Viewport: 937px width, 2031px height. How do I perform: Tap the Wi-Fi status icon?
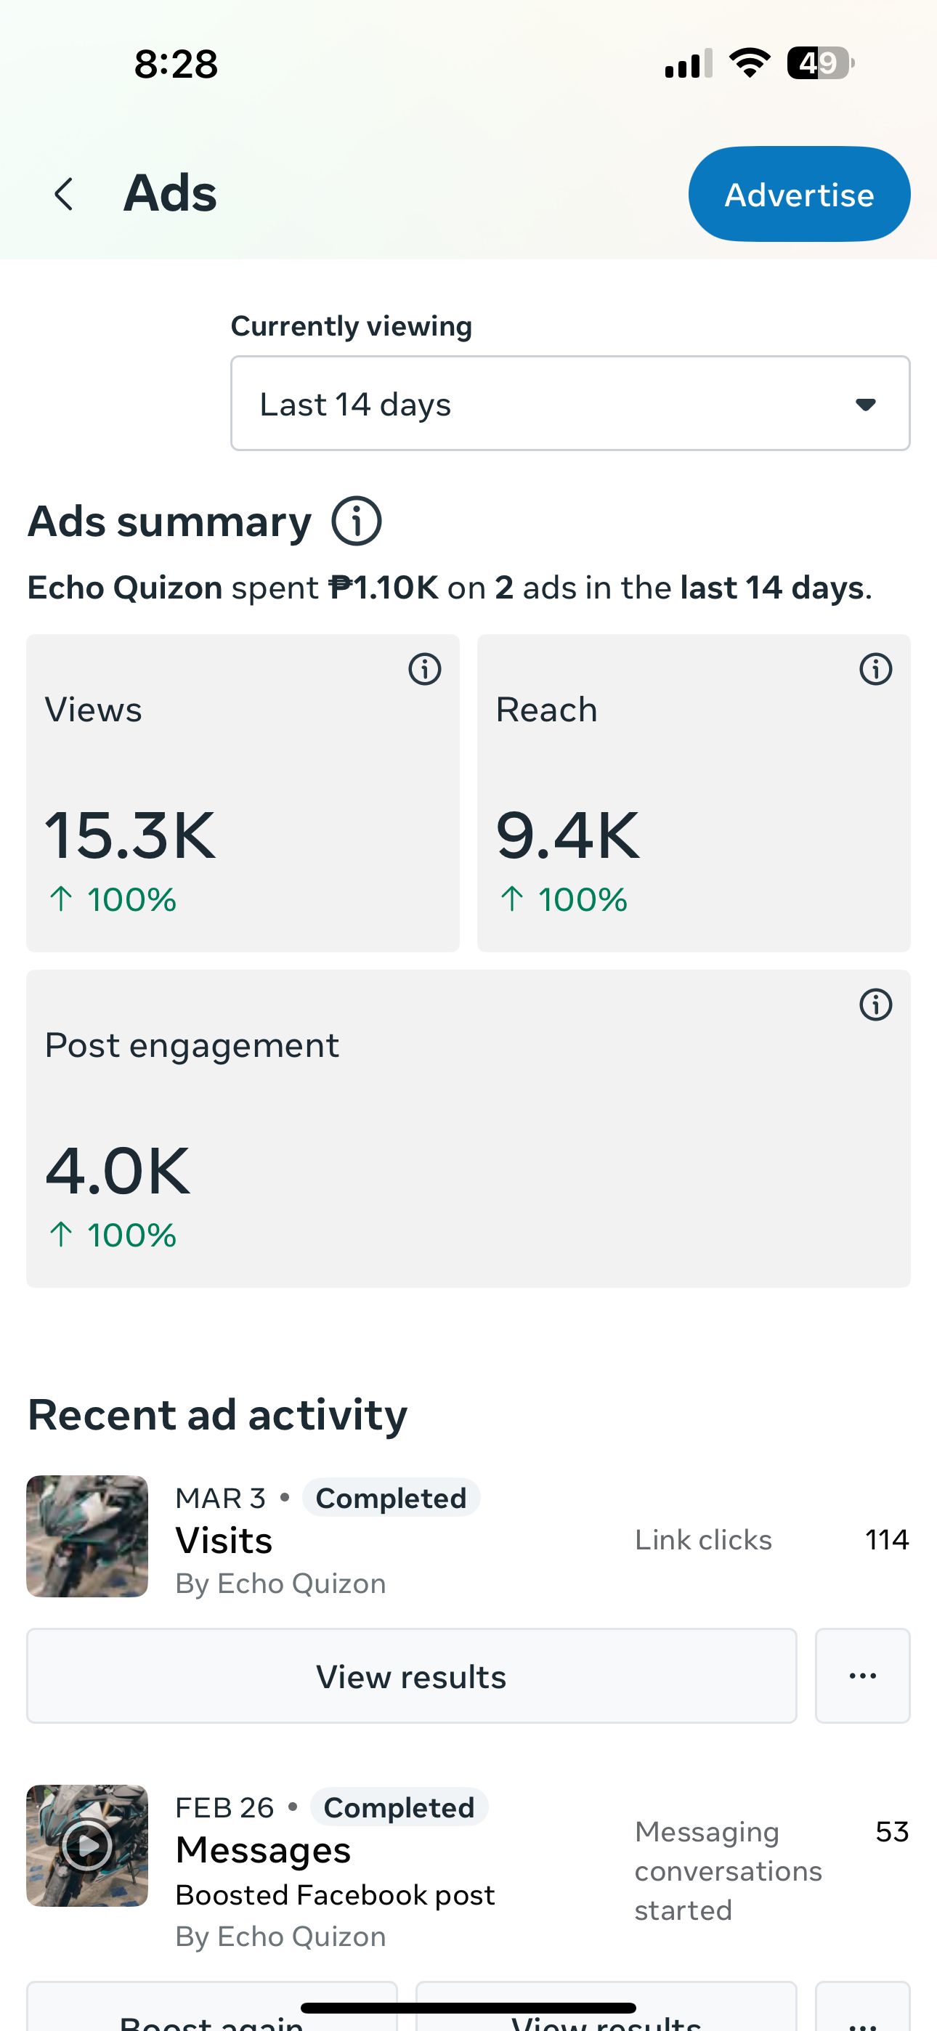coord(750,63)
